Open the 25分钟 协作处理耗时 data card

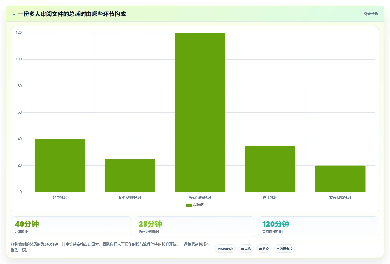[x=195, y=227]
